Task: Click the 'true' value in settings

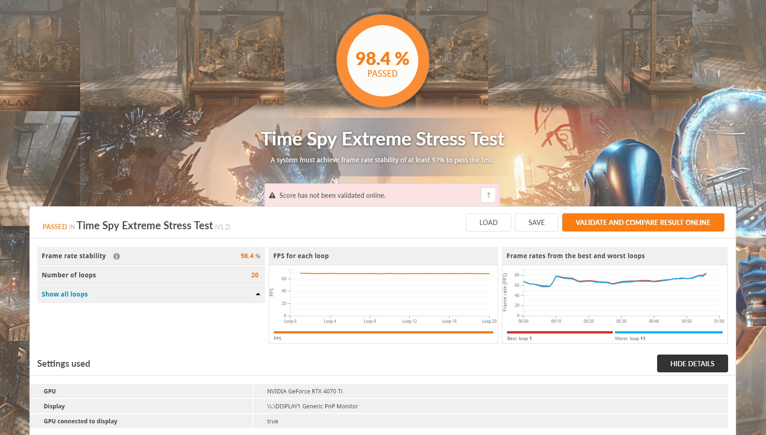Action: pos(272,421)
